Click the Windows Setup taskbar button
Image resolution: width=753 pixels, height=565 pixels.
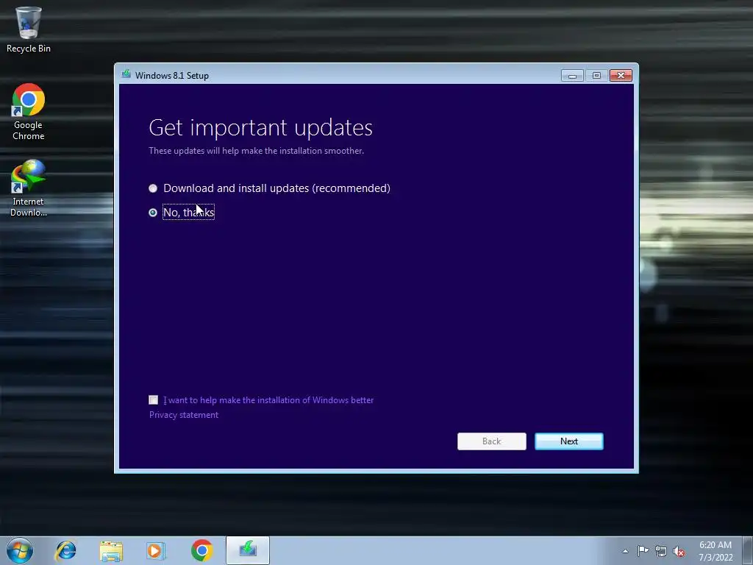(248, 550)
